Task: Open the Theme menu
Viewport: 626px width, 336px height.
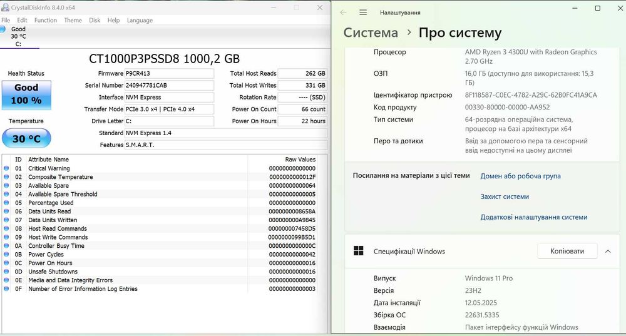Action: point(73,20)
